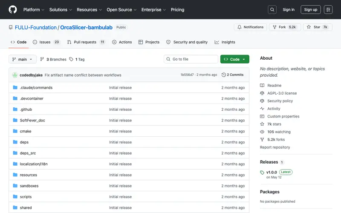Image resolution: width=341 pixels, height=213 pixels.
Task: Open the Pricing link
Action: tap(177, 9)
